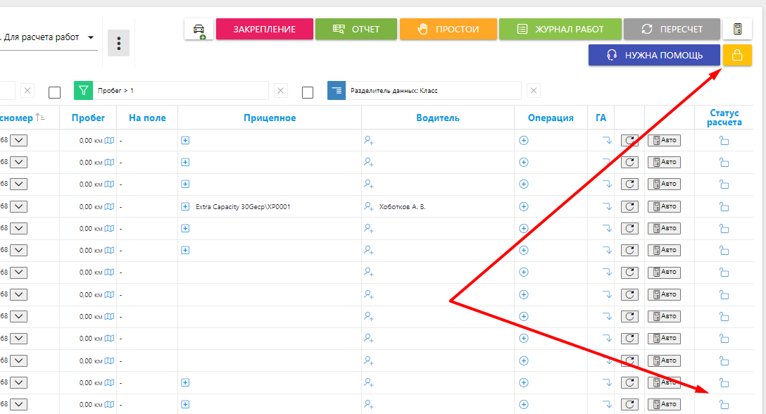Add operation in the Хоботков row

[524, 207]
